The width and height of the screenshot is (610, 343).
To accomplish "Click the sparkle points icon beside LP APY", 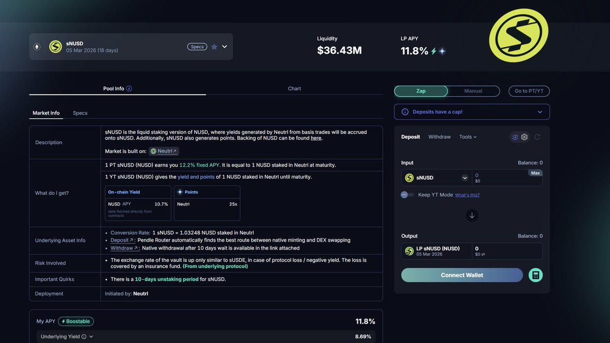I will click(x=442, y=51).
